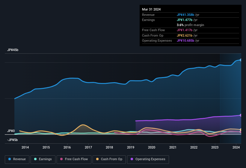Click the -JP¥5b y-axis label
The image size is (246, 168).
click(x=12, y=140)
